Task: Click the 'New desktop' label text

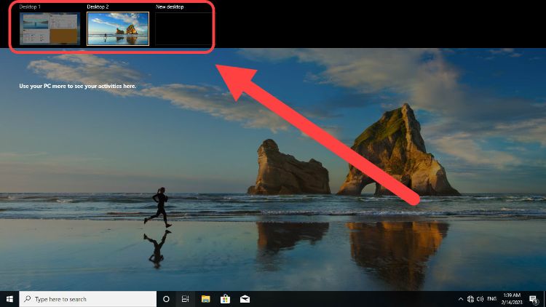Action: [x=170, y=7]
